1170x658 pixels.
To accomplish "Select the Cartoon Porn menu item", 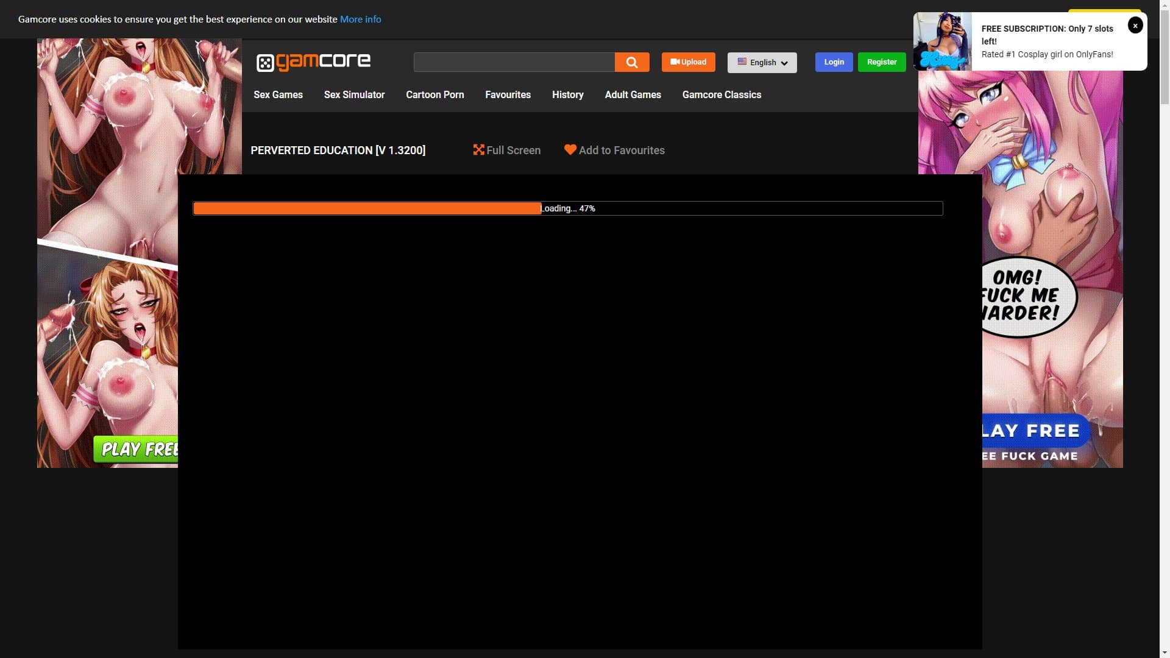I will (x=434, y=94).
